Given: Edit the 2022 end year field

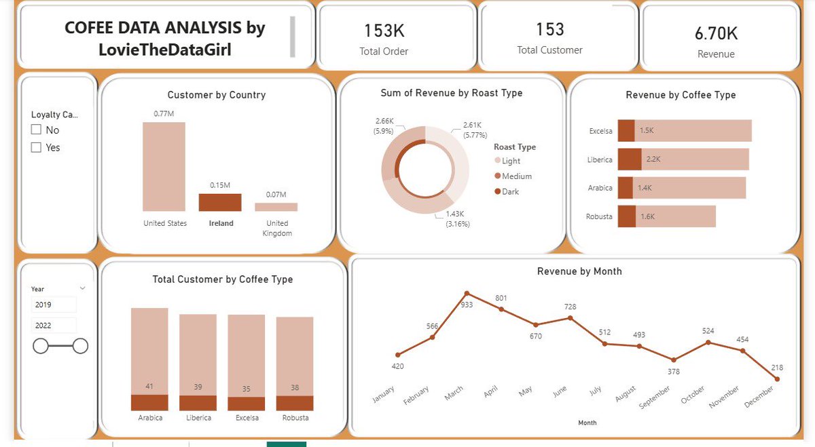Looking at the screenshot, I should [54, 326].
